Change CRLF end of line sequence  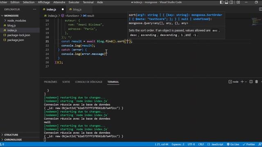[201, 144]
